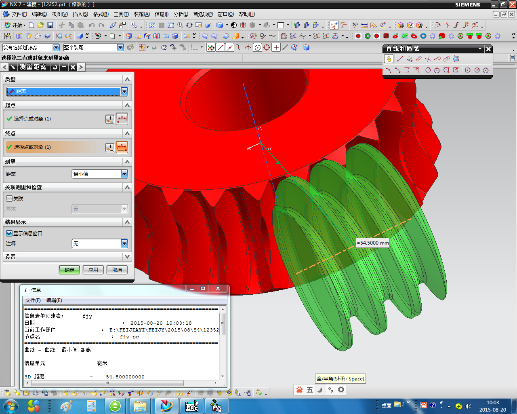The height and width of the screenshot is (414, 517).
Task: Click the 信息 window vertical scrollbar
Action: [222, 324]
